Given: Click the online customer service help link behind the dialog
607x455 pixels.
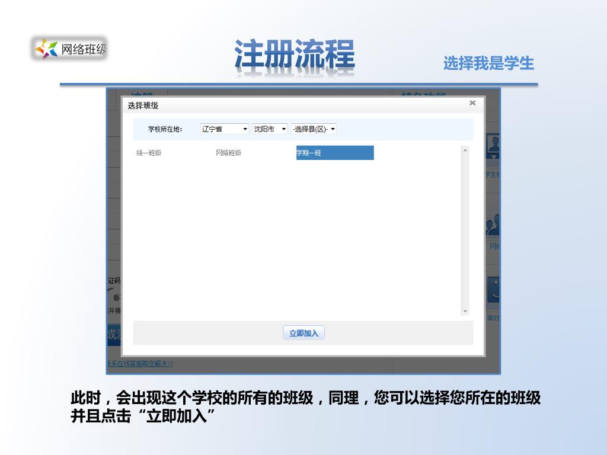Looking at the screenshot, I should 140,364.
